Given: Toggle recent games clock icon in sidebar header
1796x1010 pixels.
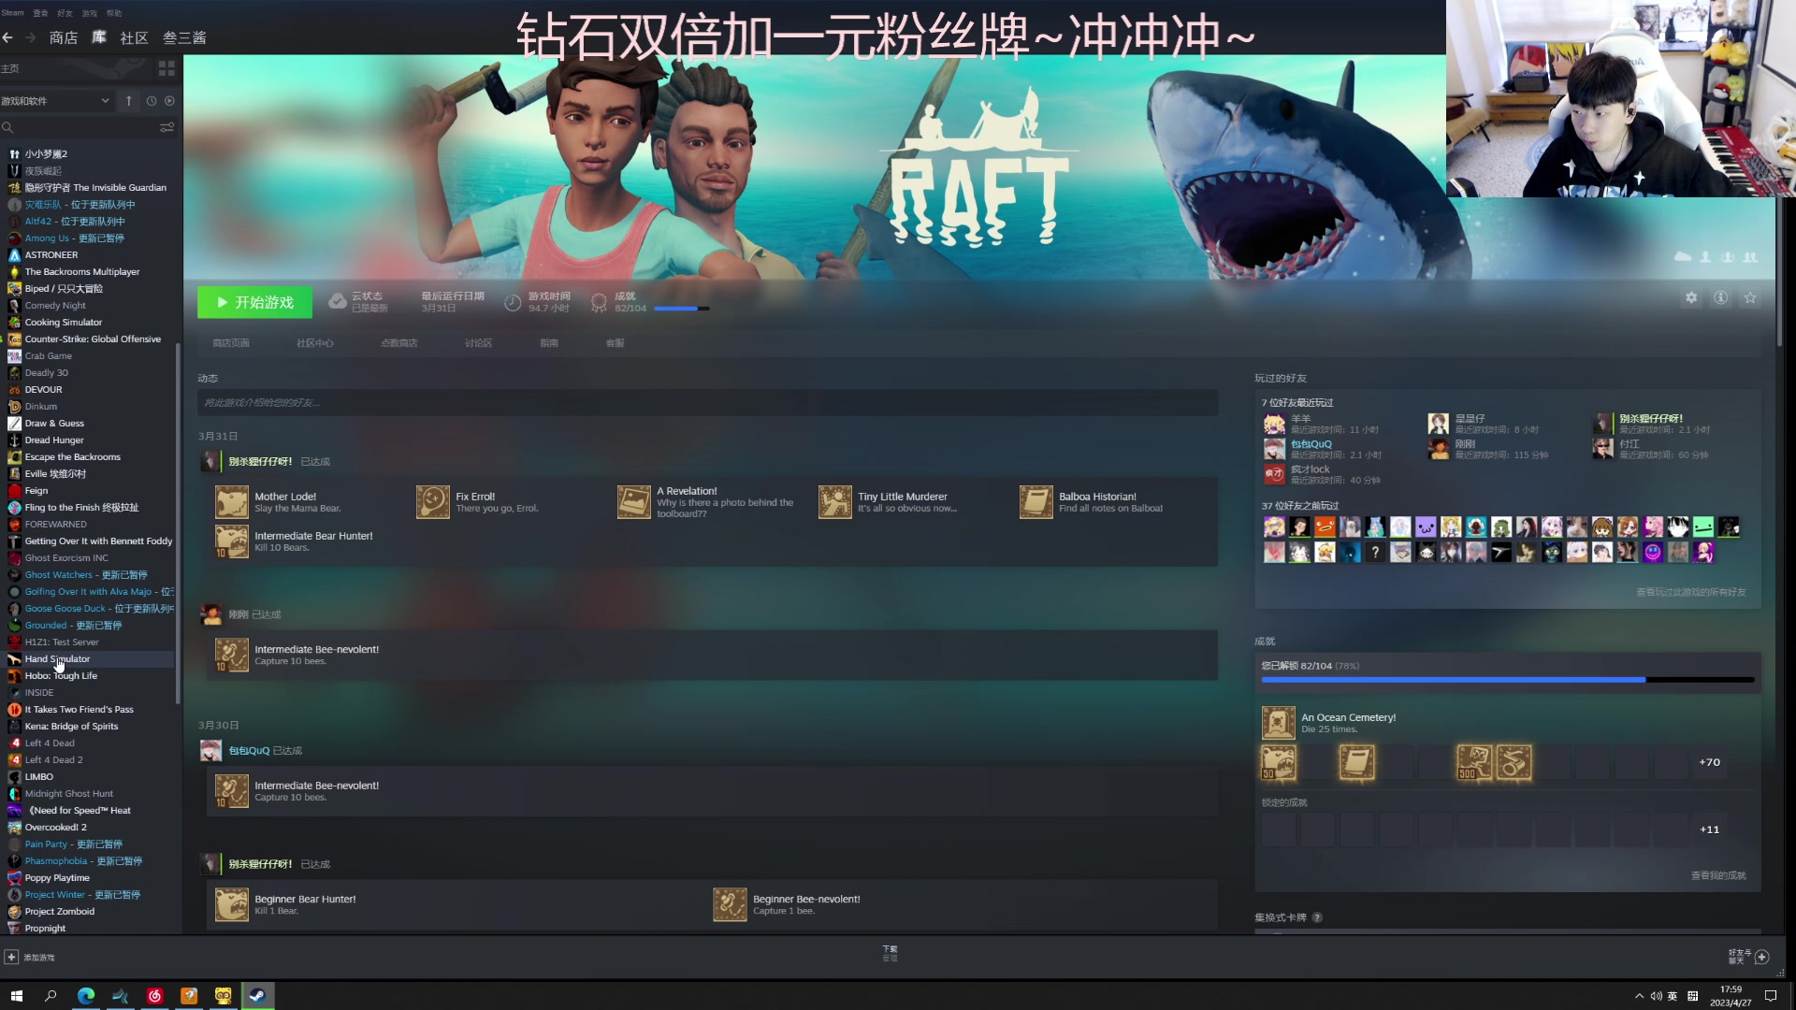Looking at the screenshot, I should point(151,100).
